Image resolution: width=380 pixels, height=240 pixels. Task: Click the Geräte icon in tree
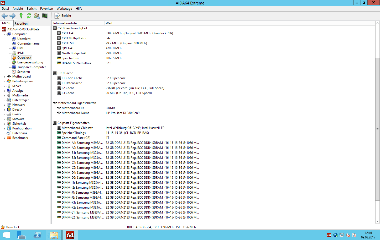[x=9, y=114]
